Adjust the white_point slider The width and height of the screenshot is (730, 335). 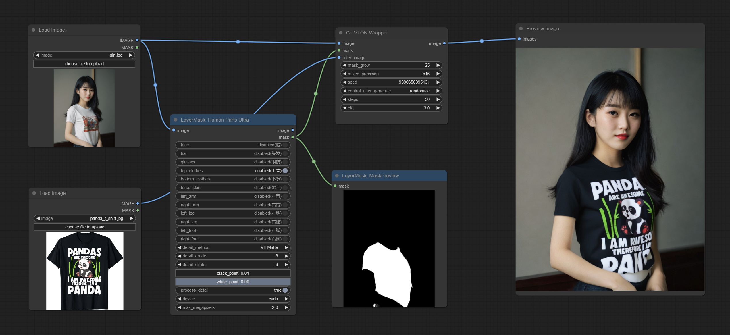click(233, 282)
